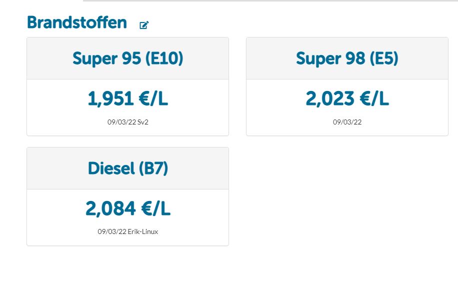Click the (B7) label in Diesel title
458x293 pixels.
point(153,168)
